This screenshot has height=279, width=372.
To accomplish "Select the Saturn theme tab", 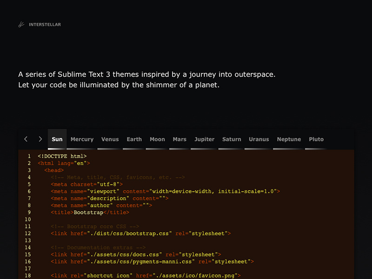I will [232, 139].
